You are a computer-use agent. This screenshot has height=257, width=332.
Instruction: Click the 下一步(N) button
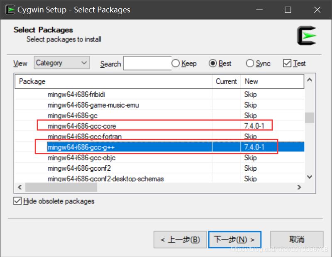235,239
